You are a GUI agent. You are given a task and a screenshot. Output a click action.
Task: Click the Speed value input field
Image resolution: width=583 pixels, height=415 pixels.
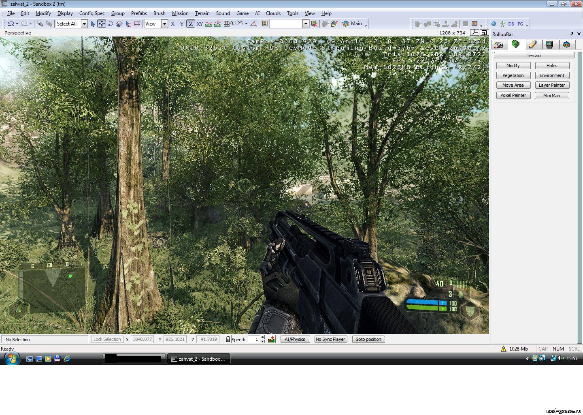[253, 339]
